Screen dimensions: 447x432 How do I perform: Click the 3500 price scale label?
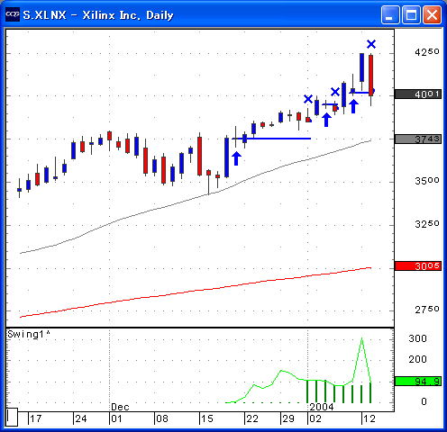point(426,181)
